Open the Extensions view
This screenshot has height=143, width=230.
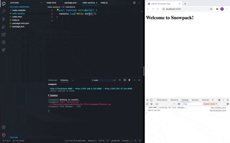tap(4, 34)
